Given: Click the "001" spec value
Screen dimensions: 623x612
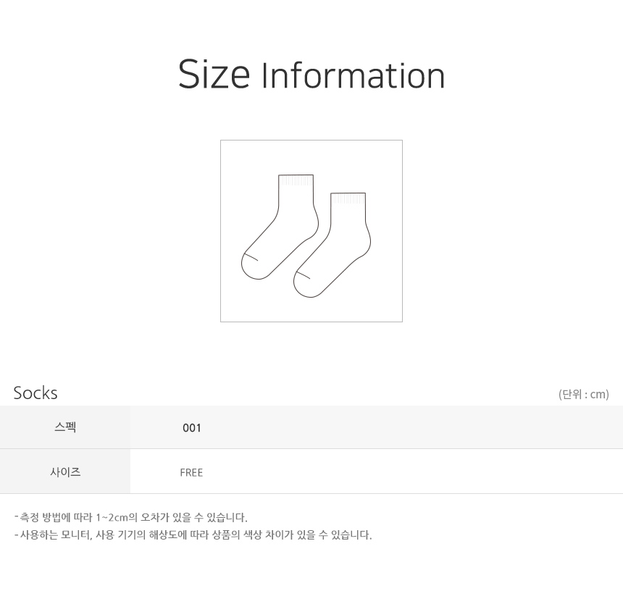Looking at the screenshot, I should (191, 428).
